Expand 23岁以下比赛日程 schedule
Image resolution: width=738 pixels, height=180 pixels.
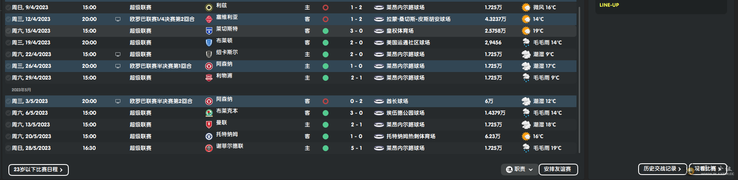[39, 170]
